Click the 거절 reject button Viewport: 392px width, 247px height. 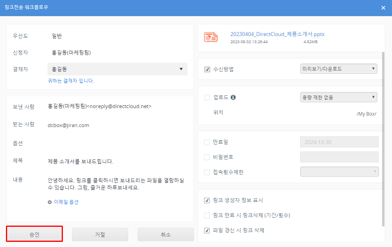tap(100, 234)
